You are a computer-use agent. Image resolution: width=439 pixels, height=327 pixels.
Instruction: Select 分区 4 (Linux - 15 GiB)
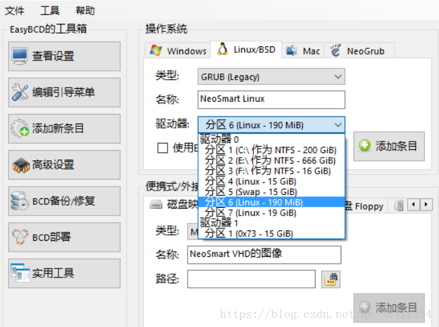[271, 182]
